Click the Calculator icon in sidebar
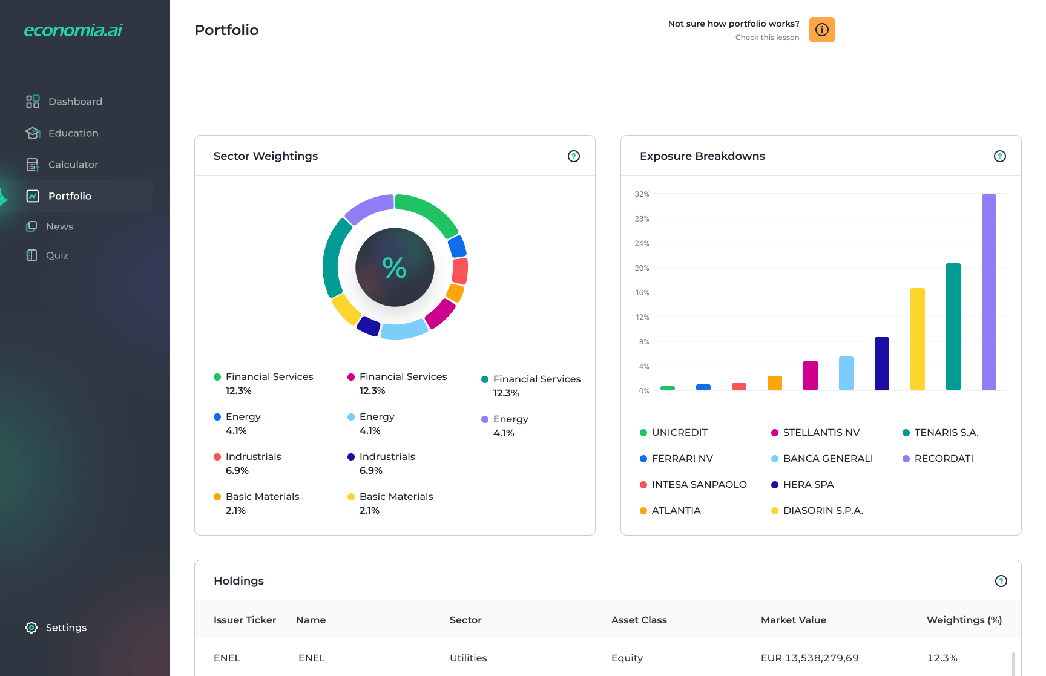The image size is (1046, 676). (33, 165)
